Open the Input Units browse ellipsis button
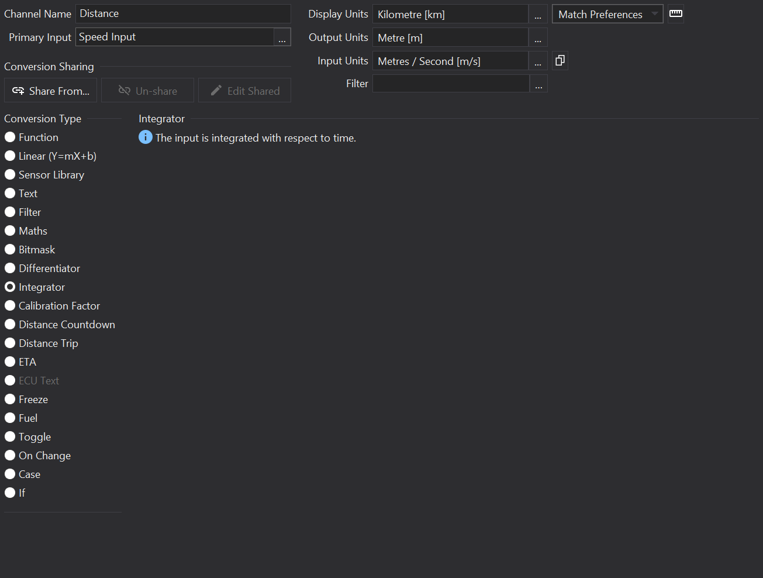Screen dimensions: 763x578 pos(538,61)
